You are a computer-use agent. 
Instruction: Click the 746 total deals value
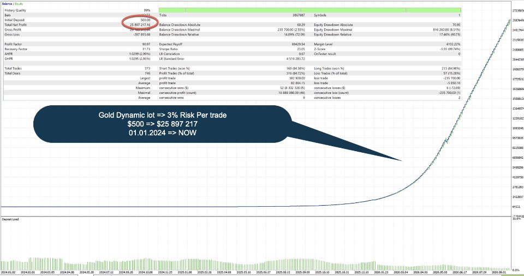147,73
